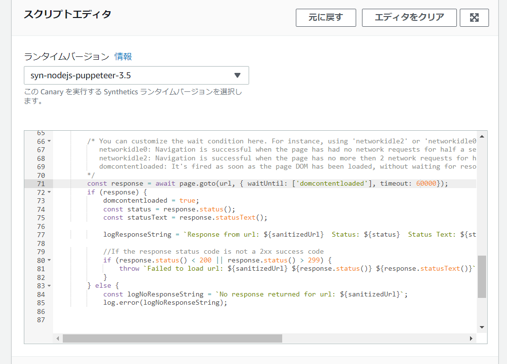Click the timeout value 60000

pos(427,184)
